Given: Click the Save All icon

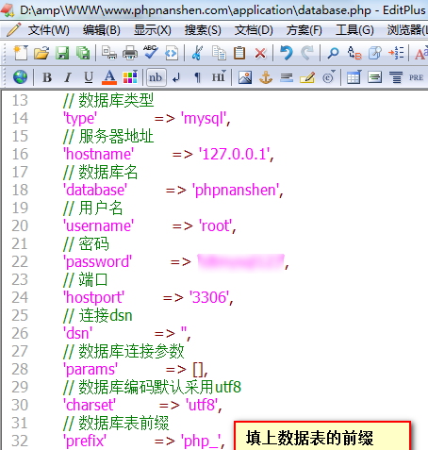Looking at the screenshot, I should (83, 53).
